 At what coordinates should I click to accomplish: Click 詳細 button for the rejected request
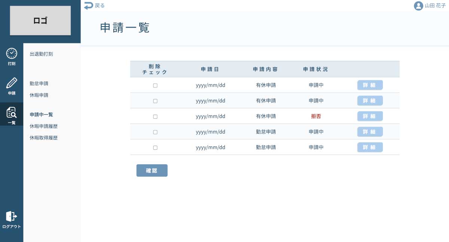click(x=370, y=116)
